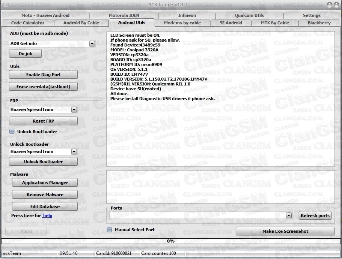Screen dimensions: 342x259
Task: Click the Unlock Bootloader button
Action: click(x=44, y=162)
